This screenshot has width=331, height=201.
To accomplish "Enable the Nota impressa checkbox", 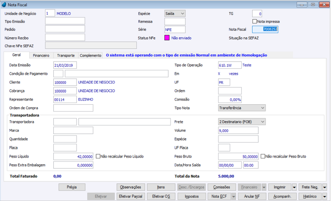I will [254, 22].
